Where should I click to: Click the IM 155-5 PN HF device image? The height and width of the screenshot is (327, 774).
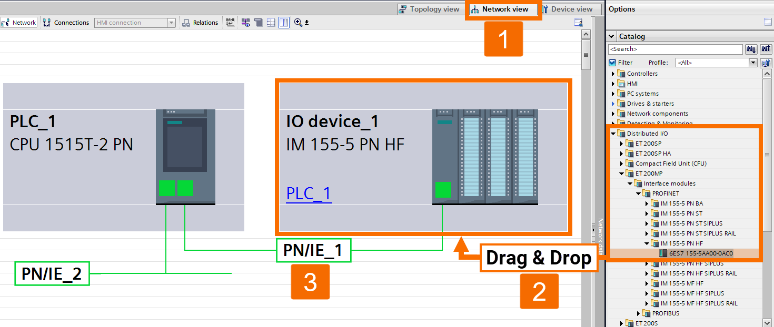[x=485, y=157]
